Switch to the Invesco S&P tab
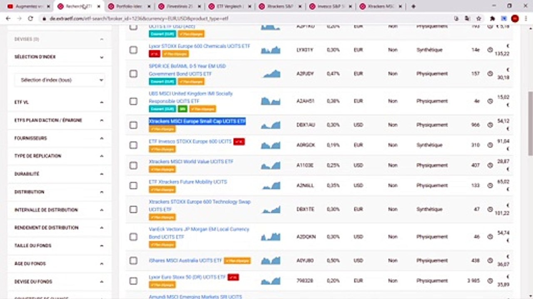This screenshot has height=299, width=533. [x=330, y=6]
